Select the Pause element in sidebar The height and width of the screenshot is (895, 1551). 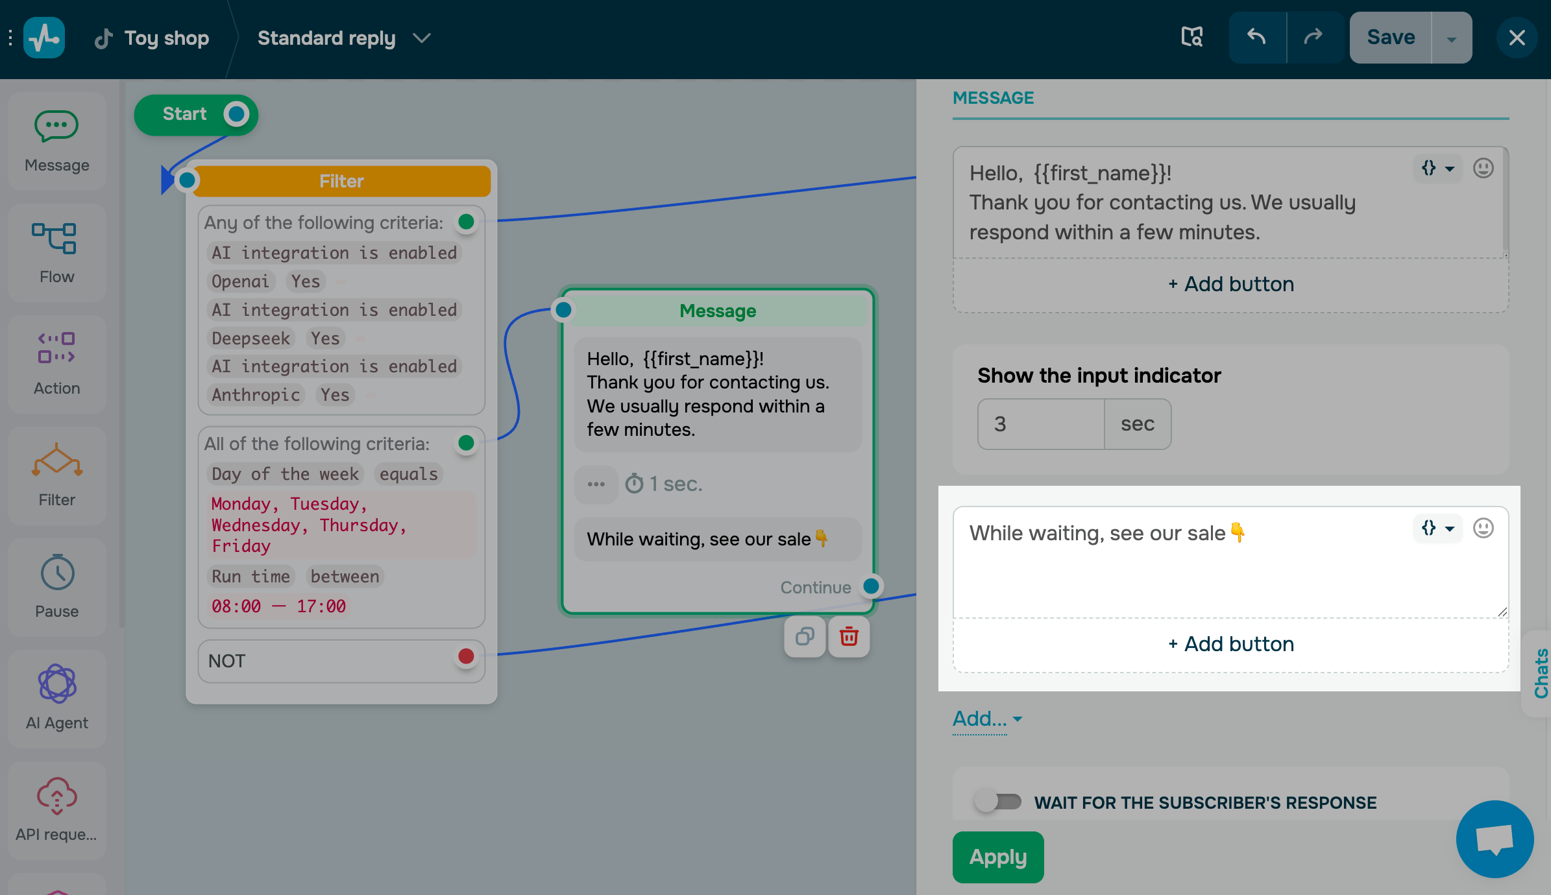coord(57,587)
